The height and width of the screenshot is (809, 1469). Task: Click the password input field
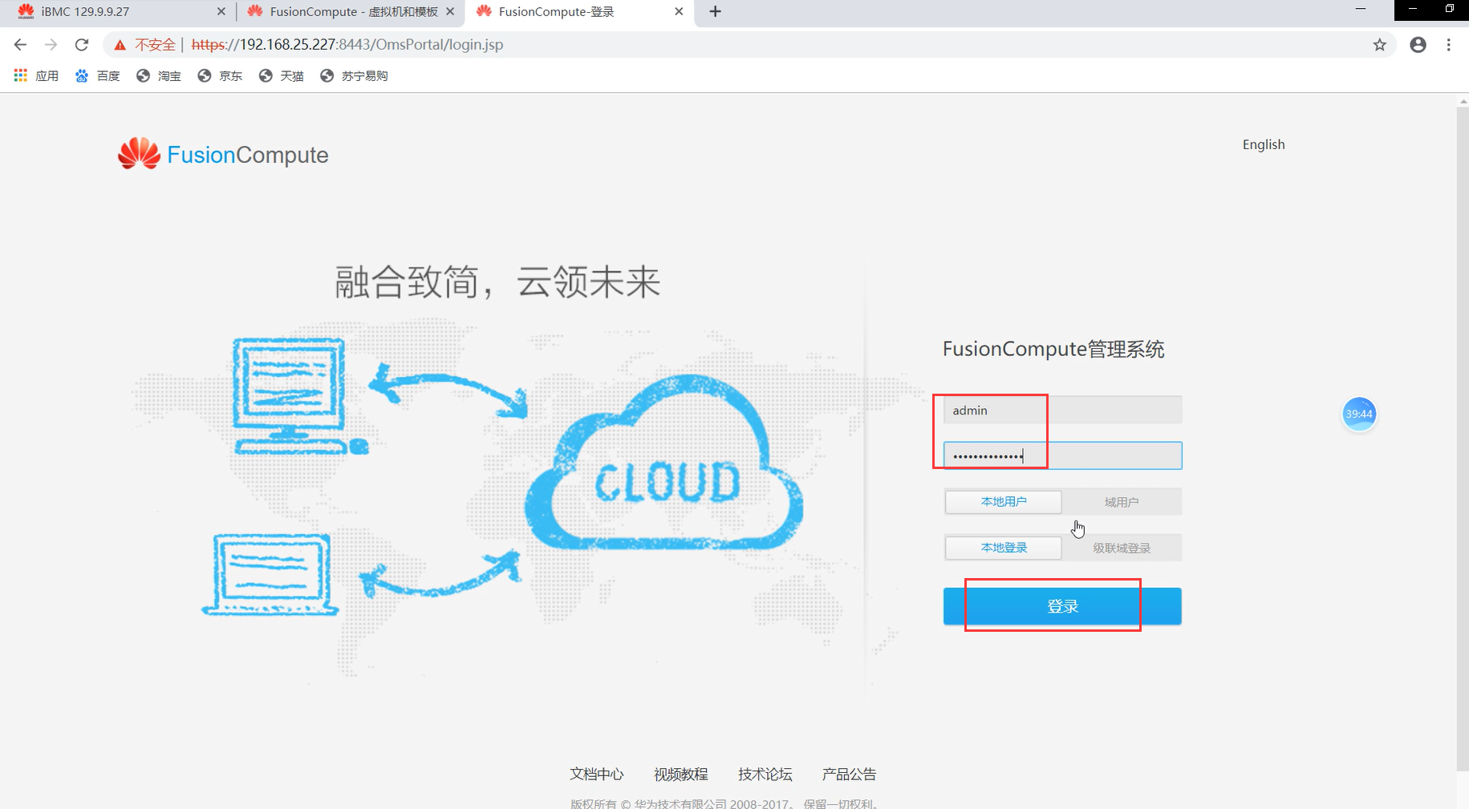click(1062, 455)
